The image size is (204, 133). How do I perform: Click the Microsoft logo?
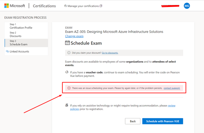14,6
